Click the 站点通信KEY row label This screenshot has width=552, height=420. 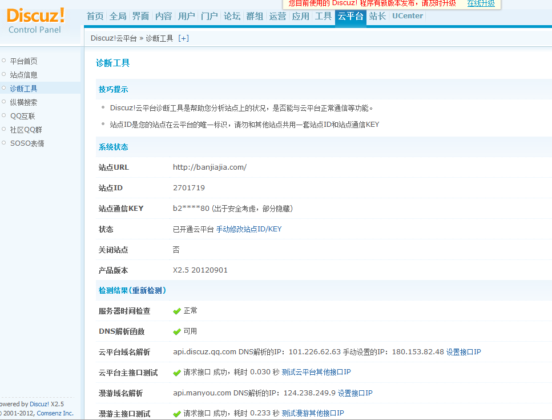click(x=121, y=209)
